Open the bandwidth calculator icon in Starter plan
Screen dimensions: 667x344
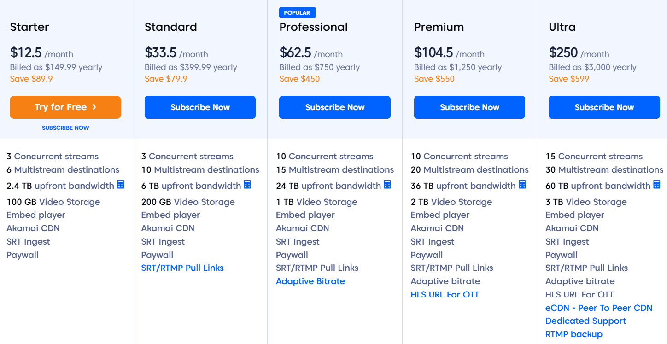click(120, 185)
